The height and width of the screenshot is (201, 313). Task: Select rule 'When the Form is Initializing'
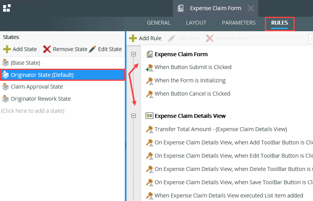click(x=190, y=80)
